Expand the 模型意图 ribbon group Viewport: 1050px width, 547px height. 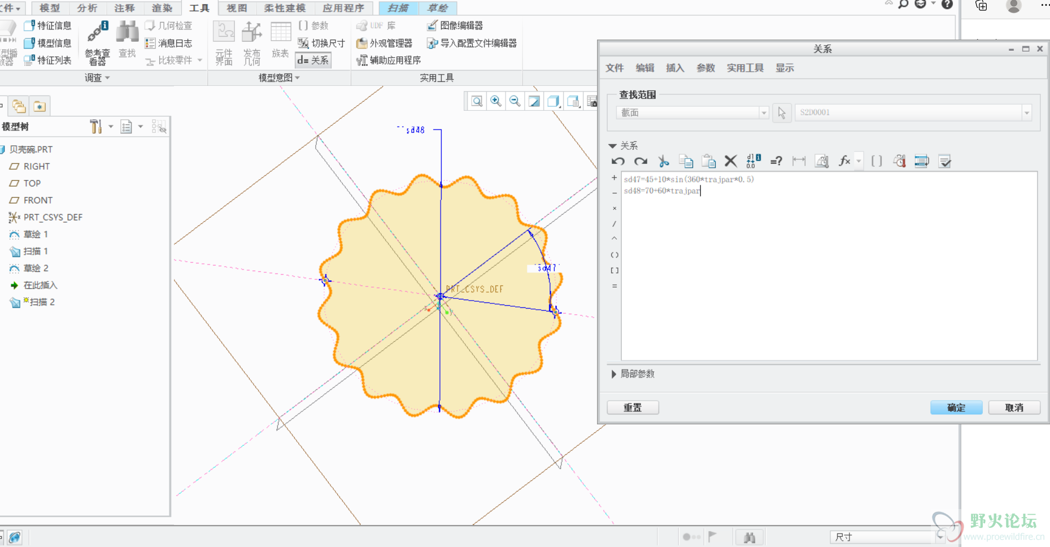(279, 78)
